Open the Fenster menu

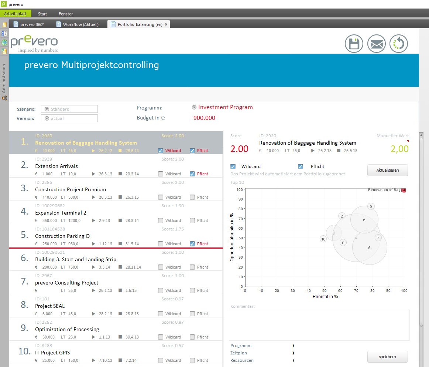point(66,14)
